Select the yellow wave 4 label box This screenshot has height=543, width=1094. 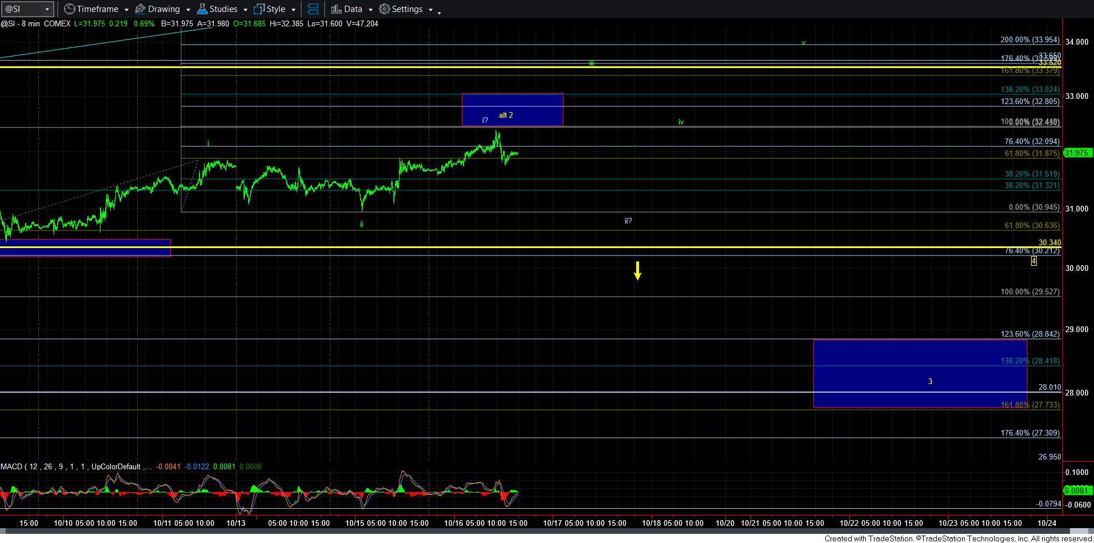tap(1033, 261)
